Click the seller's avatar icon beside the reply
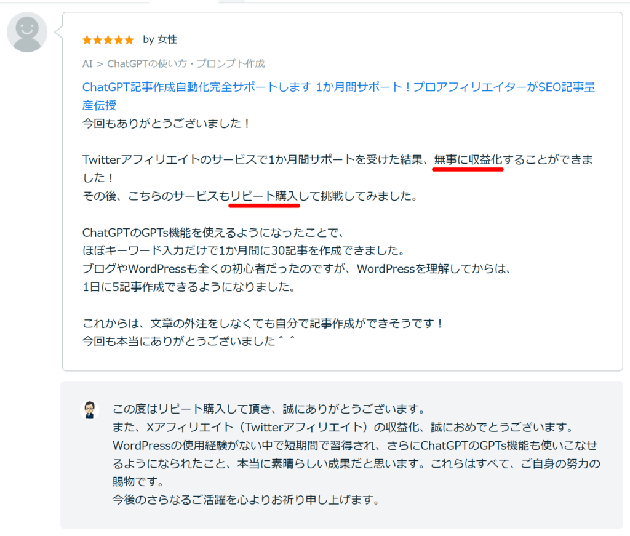 point(90,409)
